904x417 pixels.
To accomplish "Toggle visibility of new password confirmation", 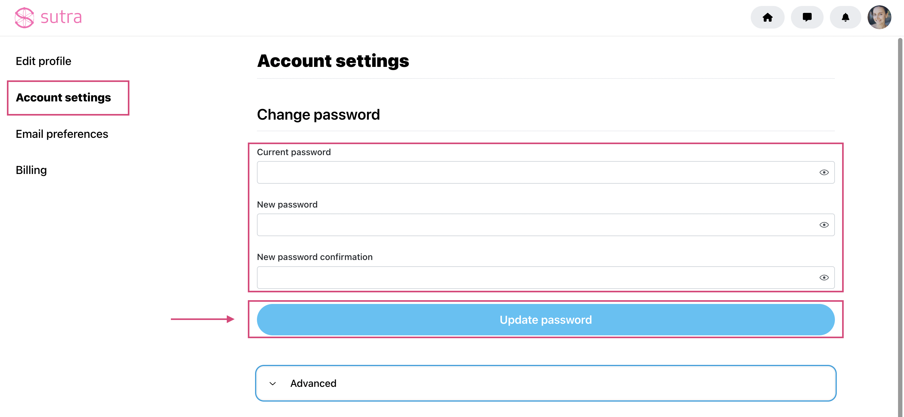I will click(824, 277).
